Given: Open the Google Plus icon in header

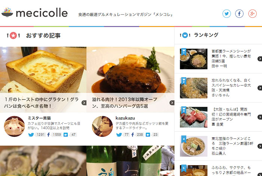Looking at the screenshot, I should [x=252, y=14].
